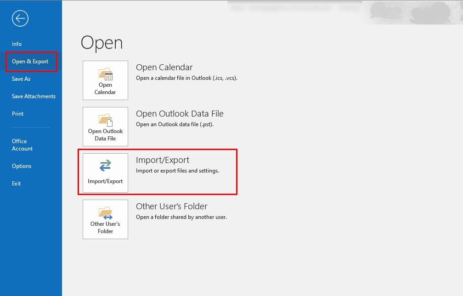
Task: Click 'Open an Outlook data file (.pst).' text
Action: click(x=175, y=124)
